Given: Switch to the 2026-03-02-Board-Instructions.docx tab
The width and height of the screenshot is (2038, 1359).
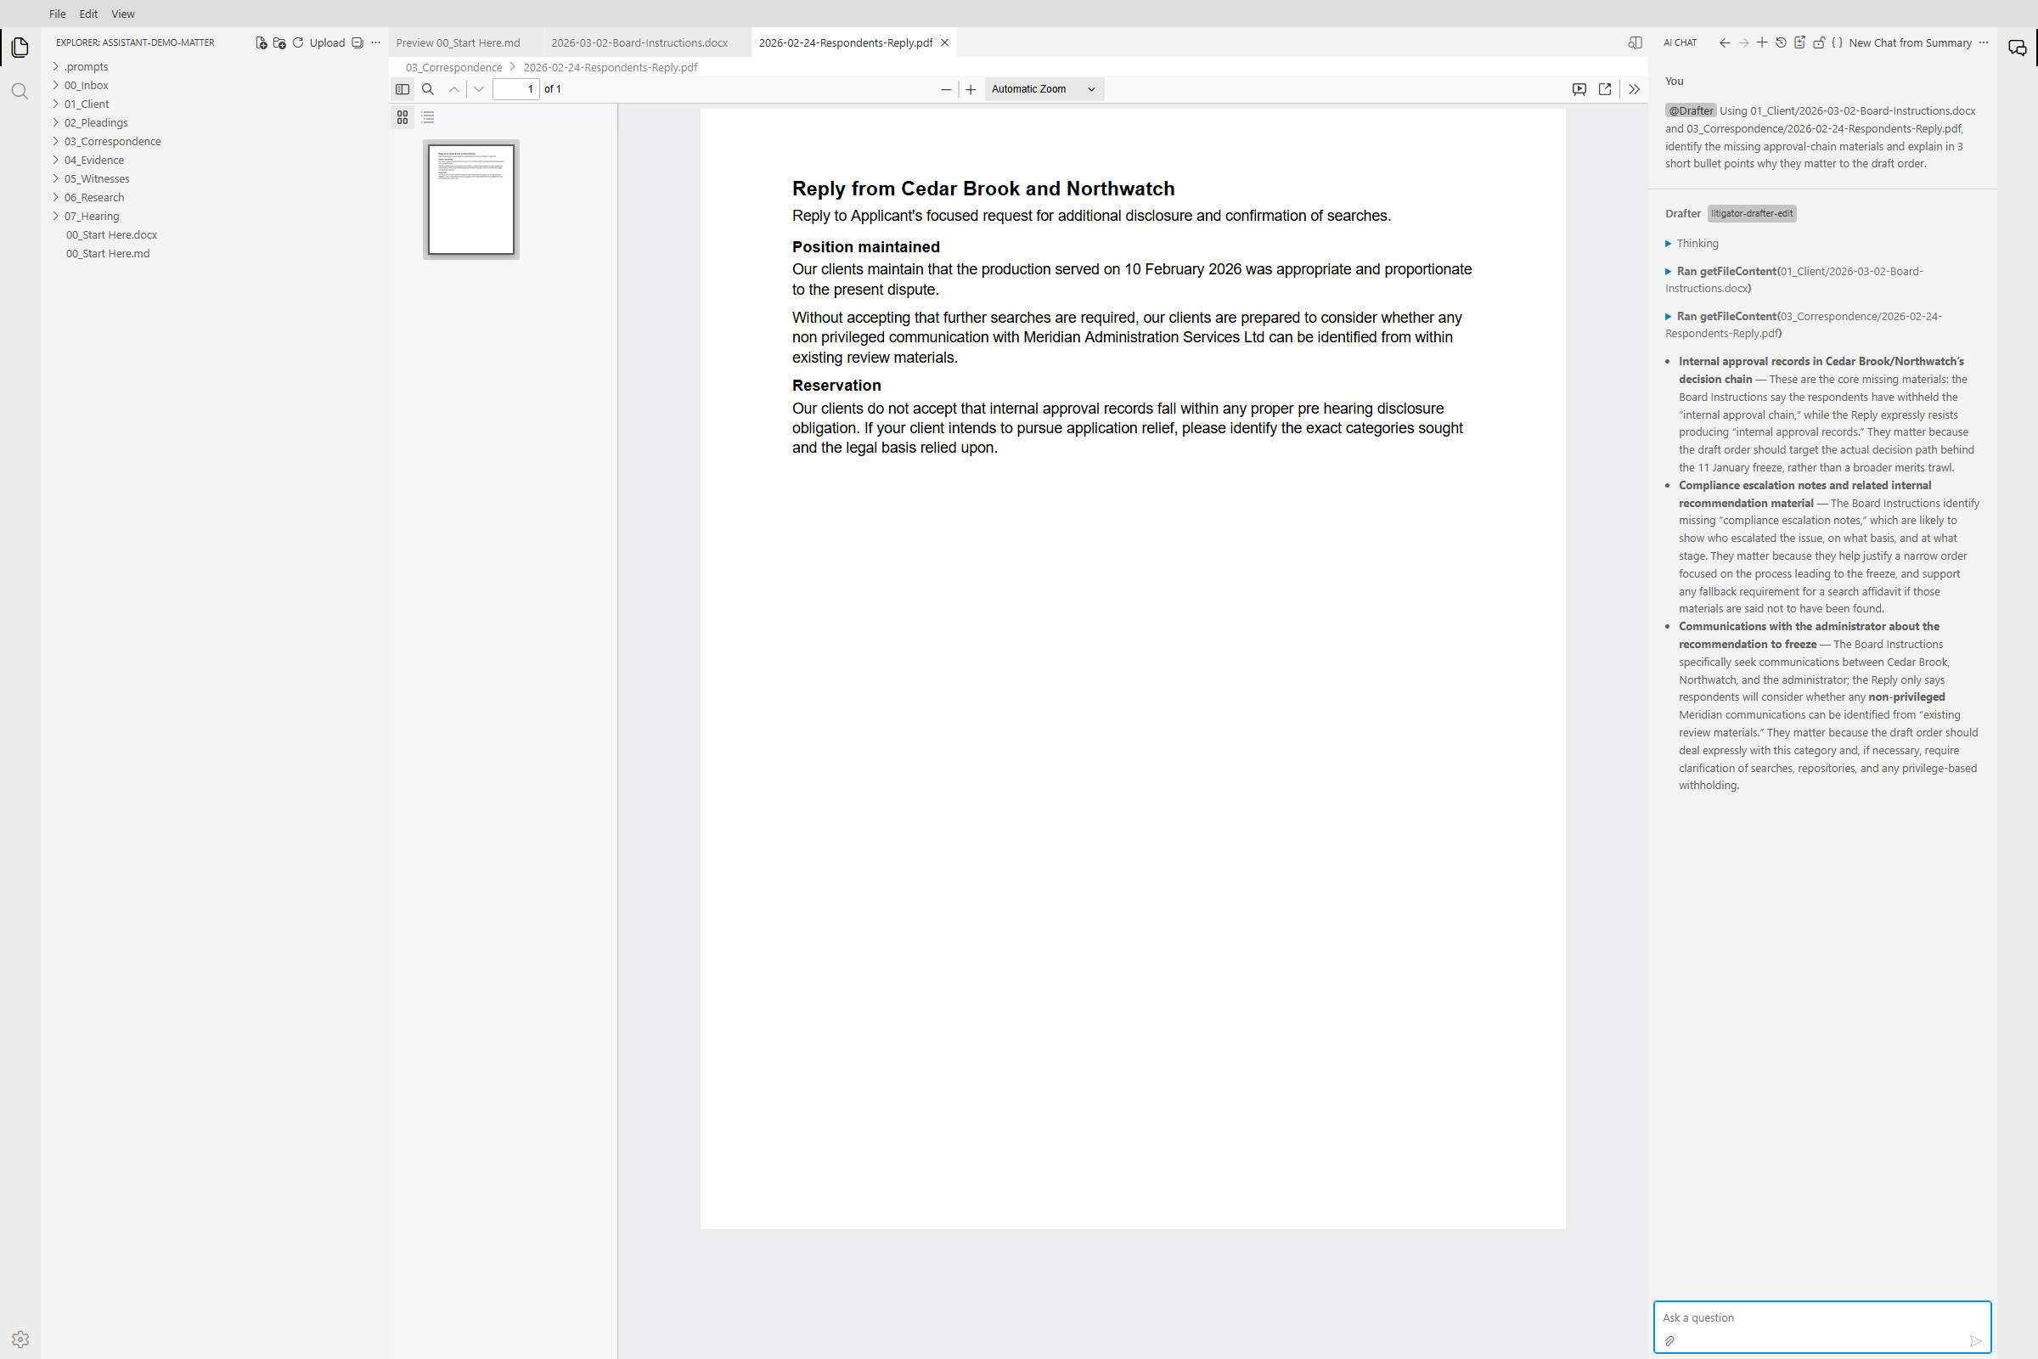Looking at the screenshot, I should coord(639,42).
